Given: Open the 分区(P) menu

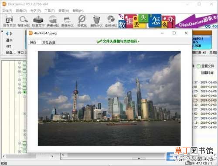Looking at the screenshot, I should coord(35,11).
